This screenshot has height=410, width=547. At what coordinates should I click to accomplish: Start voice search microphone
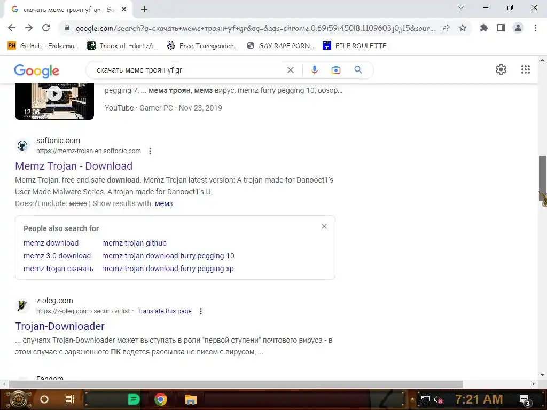pos(314,70)
